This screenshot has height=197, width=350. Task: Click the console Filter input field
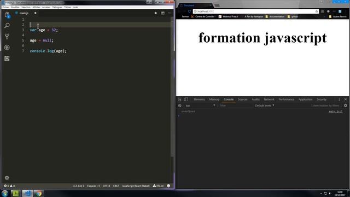pos(235,106)
